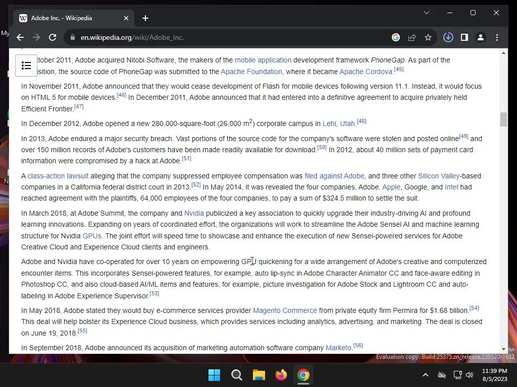The height and width of the screenshot is (387, 517).
Task: Open the Lehi, Utah link
Action: point(339,124)
